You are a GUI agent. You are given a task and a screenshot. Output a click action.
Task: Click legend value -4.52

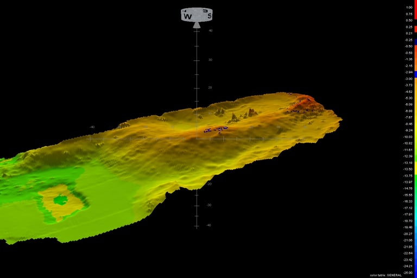pos(409,92)
